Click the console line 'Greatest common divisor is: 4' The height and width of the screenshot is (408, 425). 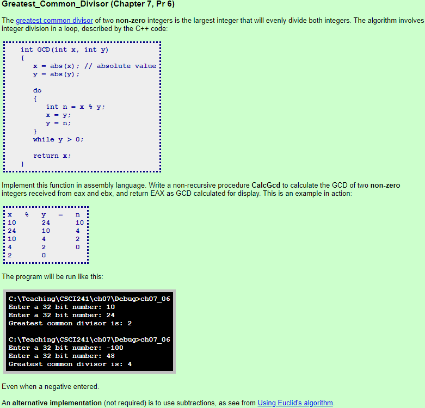click(70, 364)
